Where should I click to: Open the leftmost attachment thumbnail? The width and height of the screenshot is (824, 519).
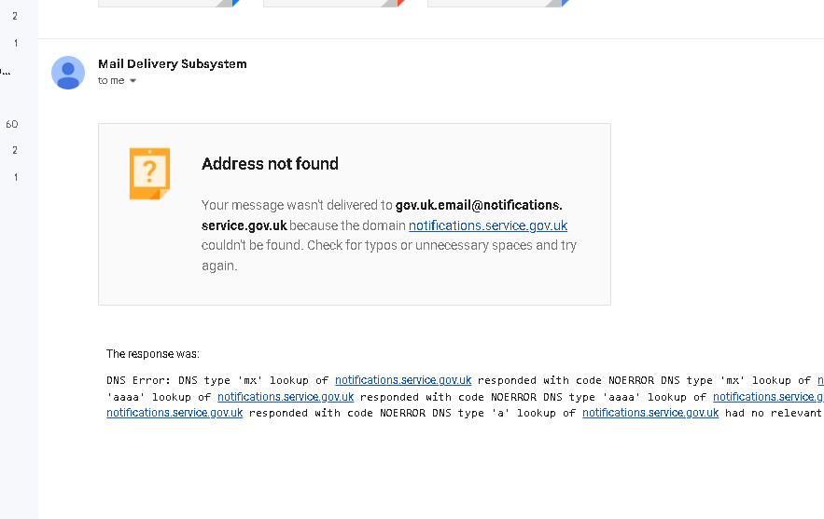pos(169,3)
